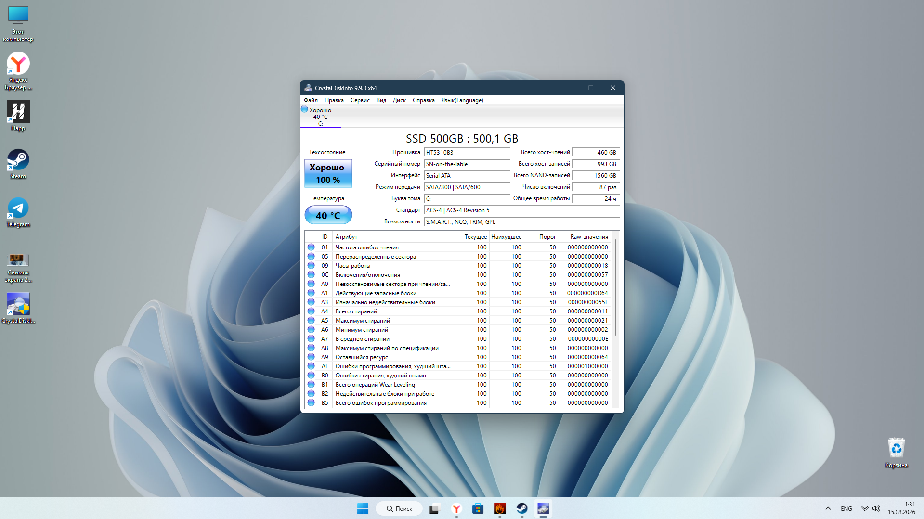Click the Текущее column header
The width and height of the screenshot is (924, 519).
472,237
